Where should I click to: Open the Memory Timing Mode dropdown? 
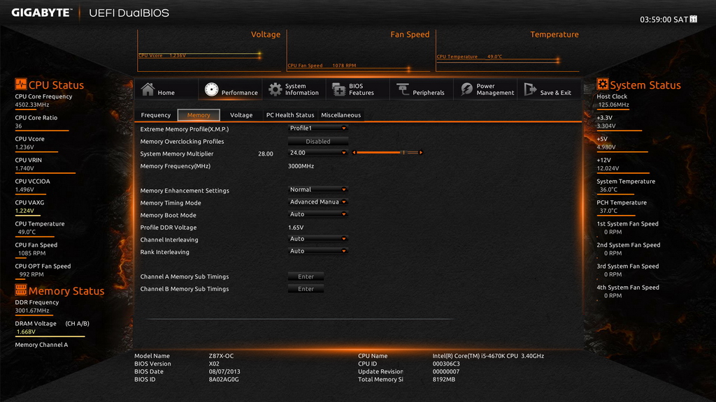point(318,202)
